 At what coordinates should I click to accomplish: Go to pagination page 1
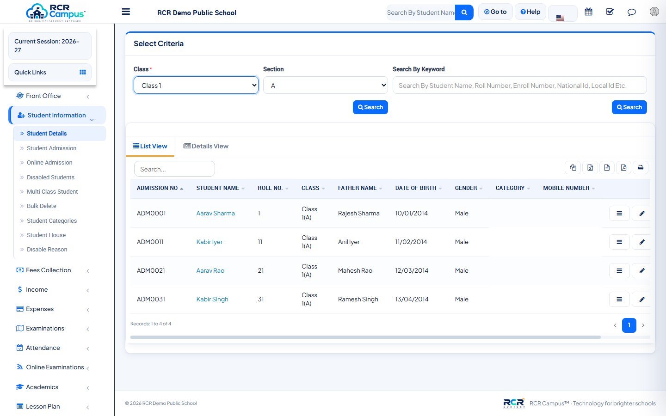629,325
